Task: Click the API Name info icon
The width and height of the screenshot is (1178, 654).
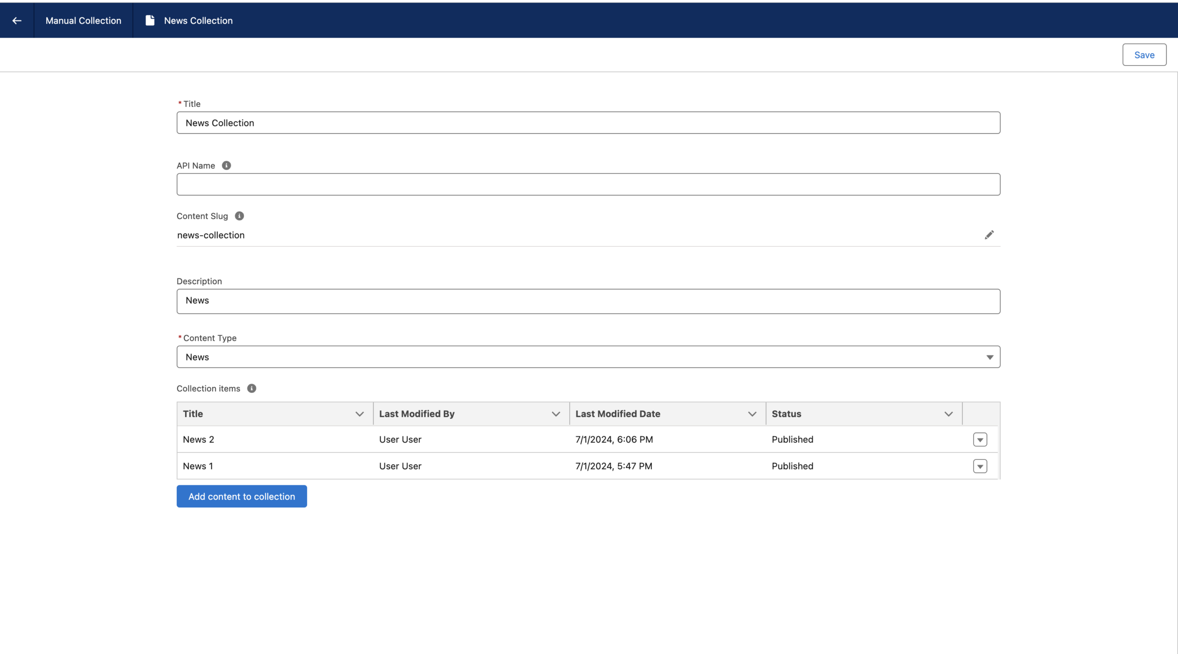Action: pos(226,165)
